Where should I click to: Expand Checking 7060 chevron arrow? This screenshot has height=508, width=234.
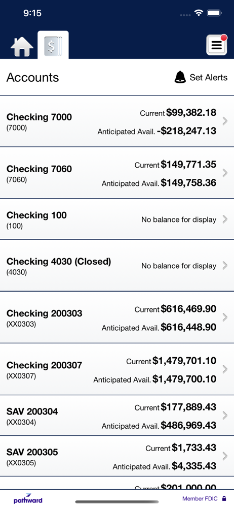point(225,173)
